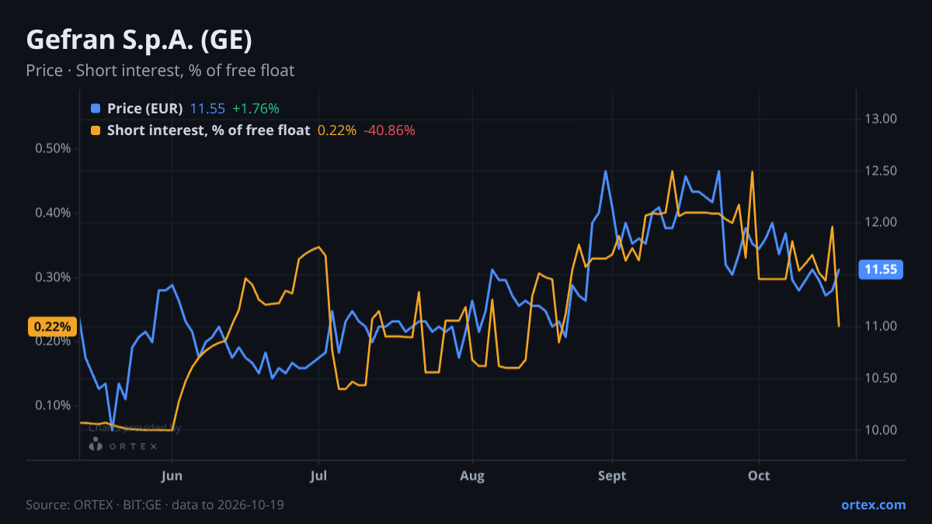Click the 12.50 right axis label
Viewport: 932px width, 524px height.
click(x=880, y=171)
